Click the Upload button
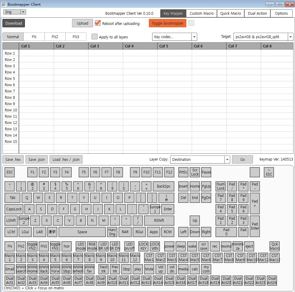Screen dimensions: 295x292 pyautogui.click(x=83, y=23)
